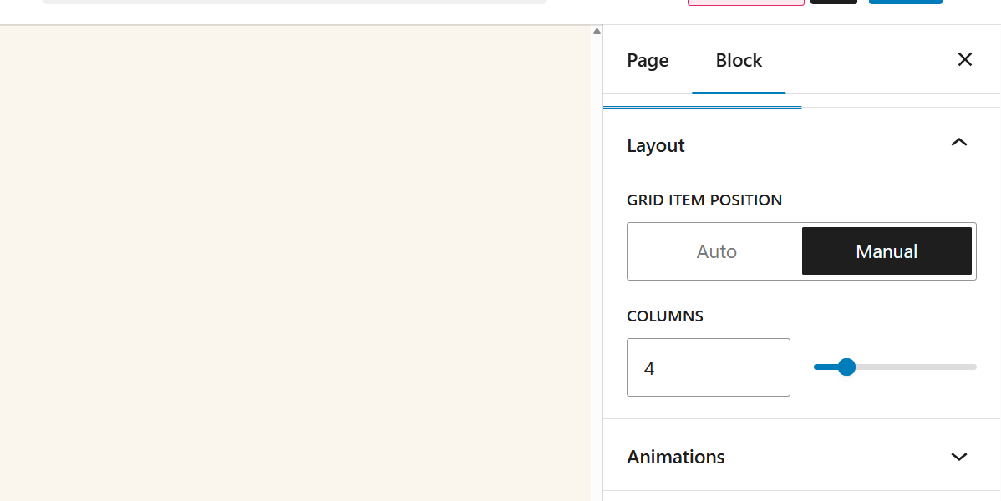
Task: Collapse the Layout panel chevron
Action: click(959, 143)
